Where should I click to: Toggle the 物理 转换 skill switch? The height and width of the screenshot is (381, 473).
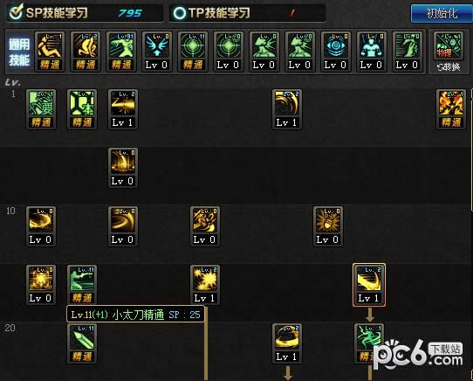(449, 52)
